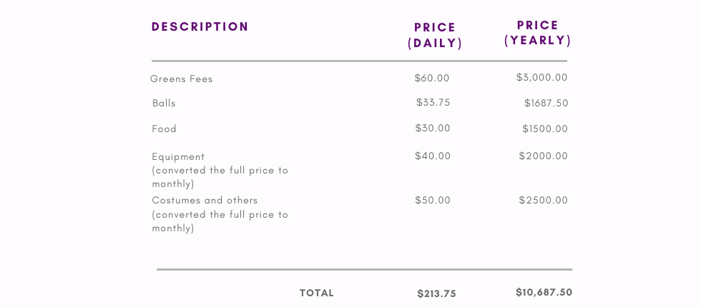Screen dimensions: 701x307
Task: Select the $50.00 daily costumes price
Action: pos(433,200)
